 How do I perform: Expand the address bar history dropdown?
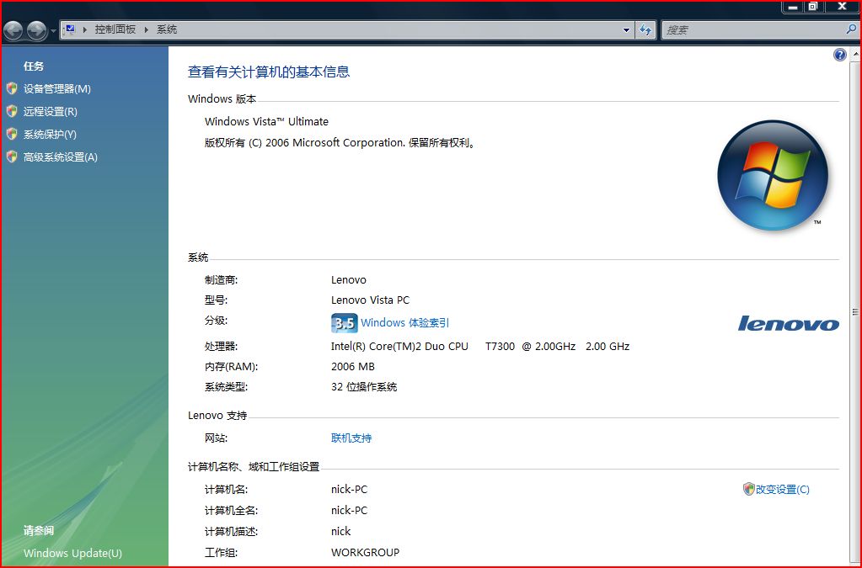point(626,30)
